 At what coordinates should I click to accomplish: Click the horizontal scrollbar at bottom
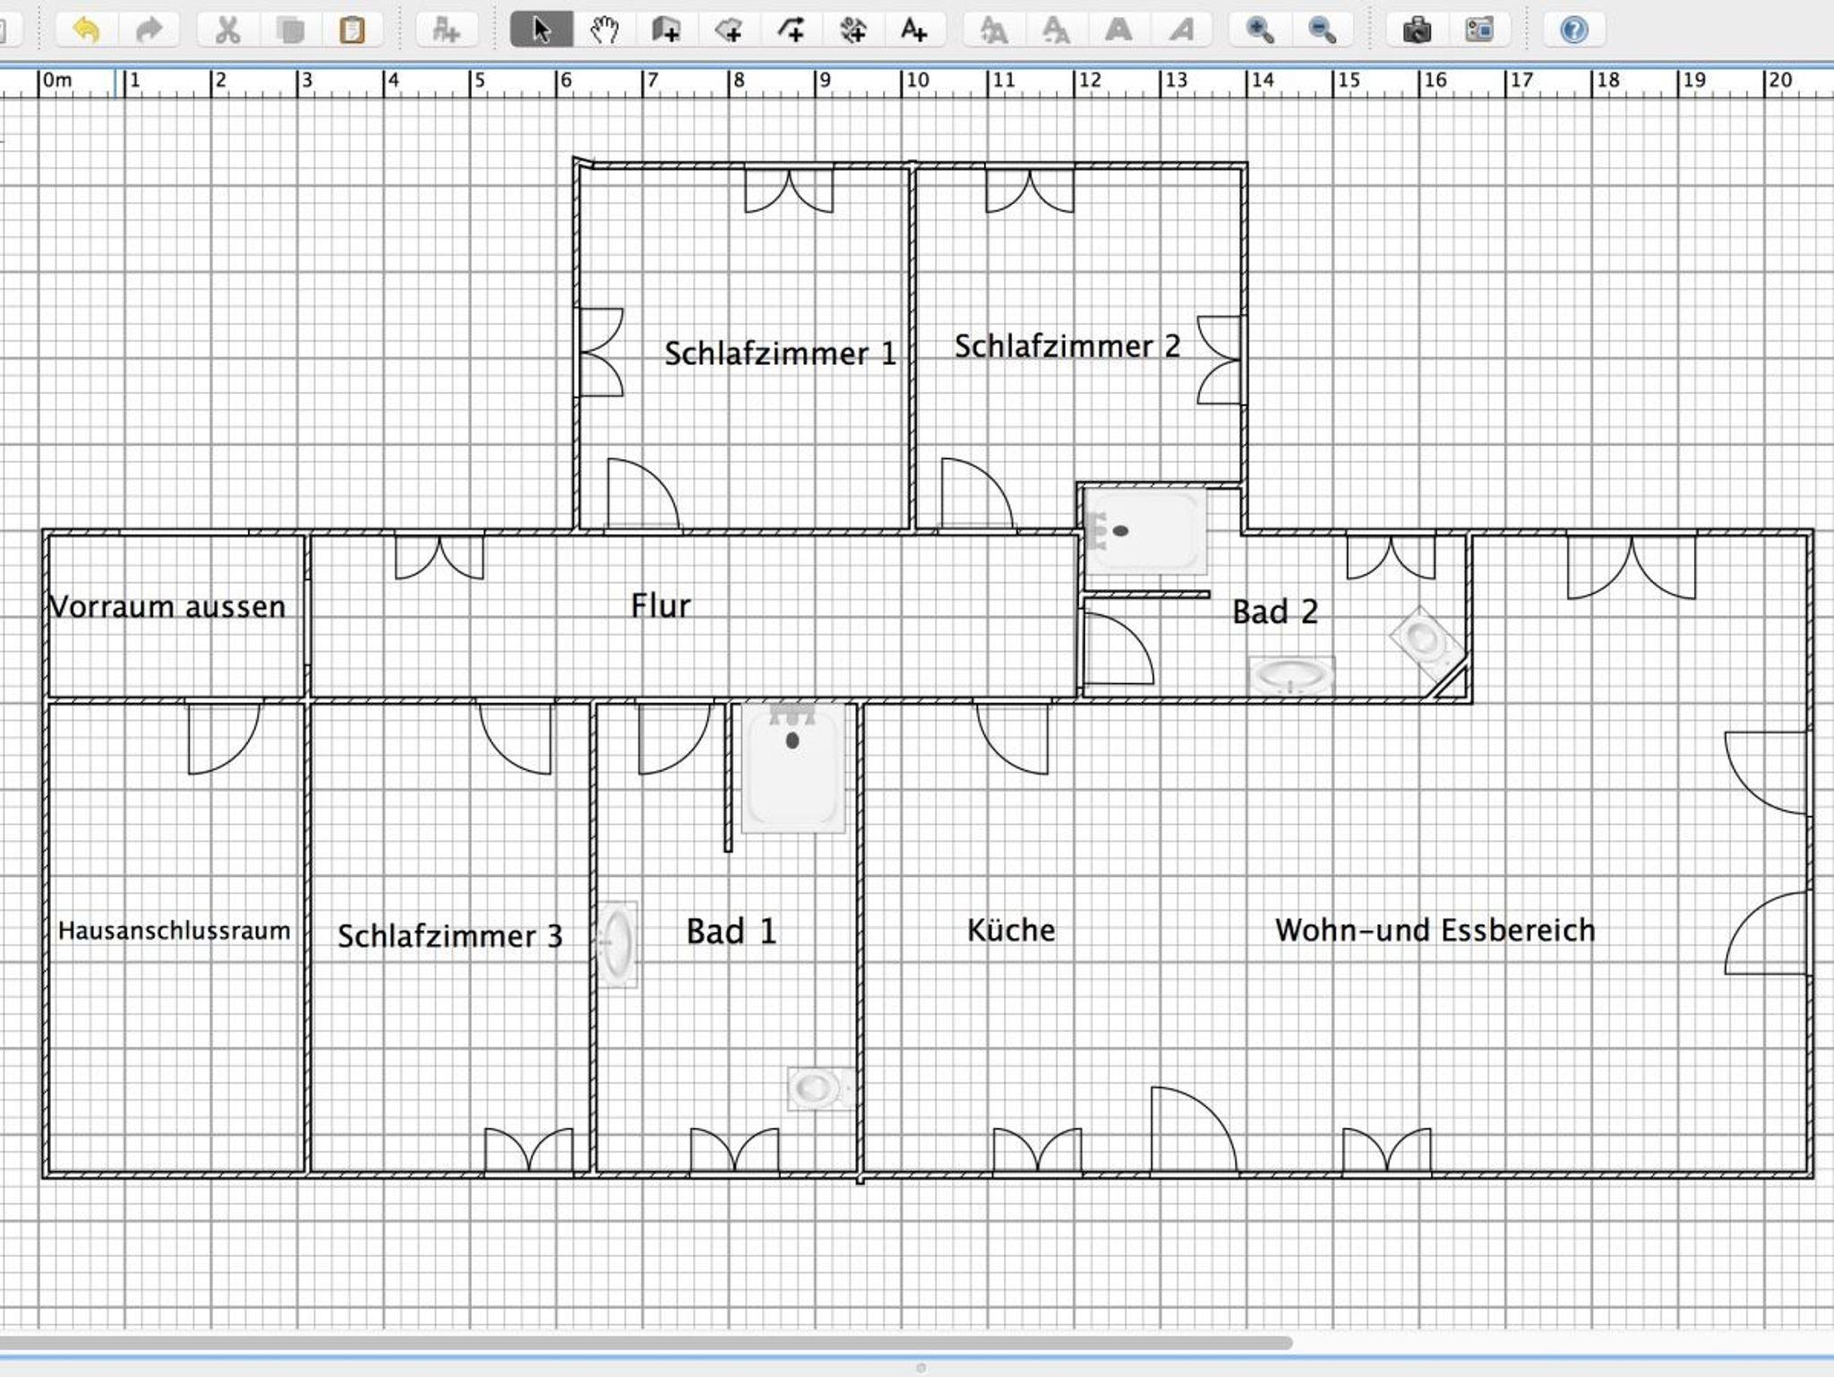point(645,1342)
